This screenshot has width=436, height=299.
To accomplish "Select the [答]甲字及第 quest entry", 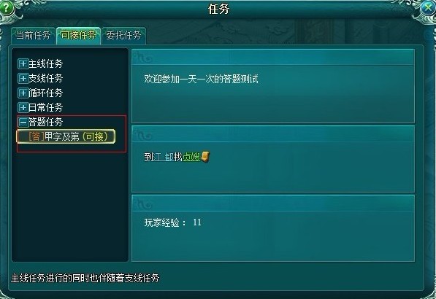I will point(66,136).
